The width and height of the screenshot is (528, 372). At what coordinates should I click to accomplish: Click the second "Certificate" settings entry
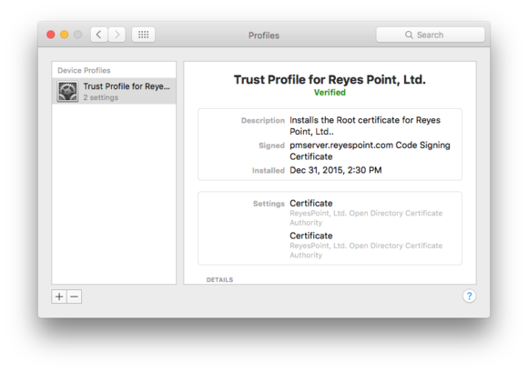tap(311, 236)
